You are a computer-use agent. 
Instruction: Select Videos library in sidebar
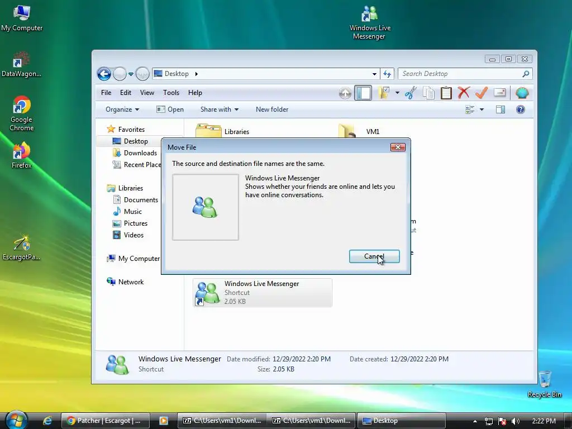pos(128,235)
